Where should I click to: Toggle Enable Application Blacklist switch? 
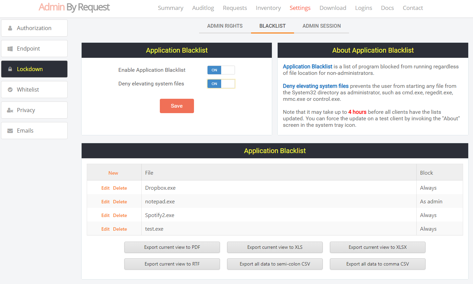221,70
